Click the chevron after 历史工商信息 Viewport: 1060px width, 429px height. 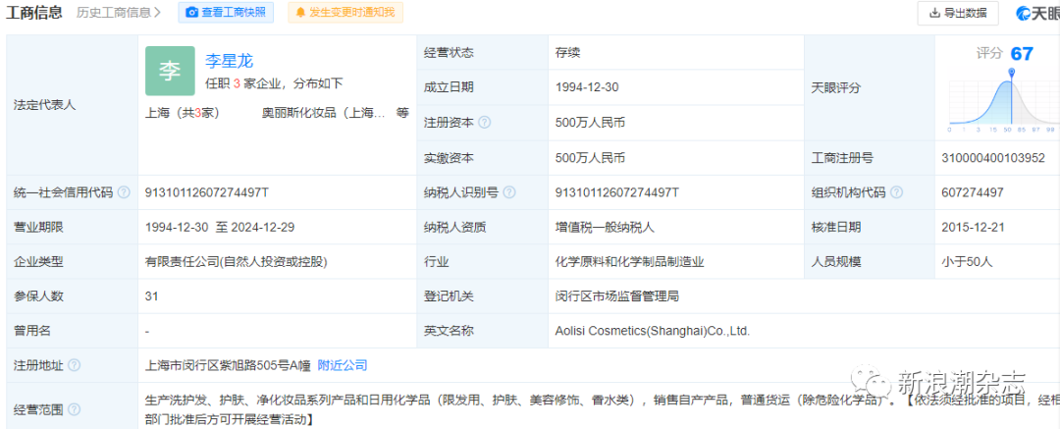click(x=157, y=12)
